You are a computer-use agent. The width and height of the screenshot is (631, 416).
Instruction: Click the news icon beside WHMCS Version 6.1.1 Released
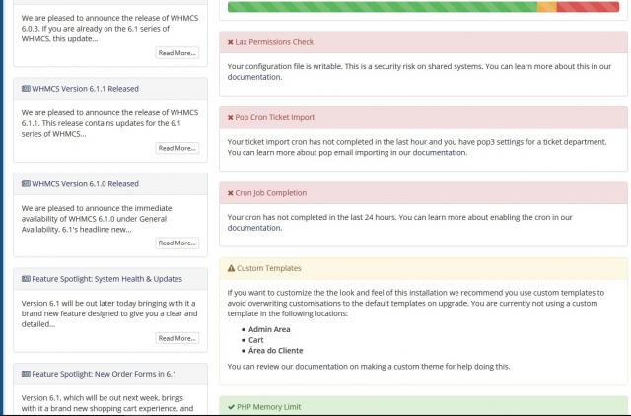click(x=26, y=89)
